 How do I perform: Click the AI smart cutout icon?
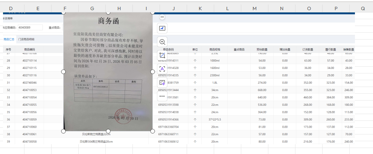(x=162, y=82)
